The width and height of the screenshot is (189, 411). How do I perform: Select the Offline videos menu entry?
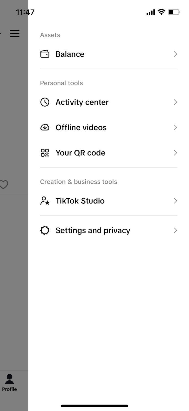[81, 127]
